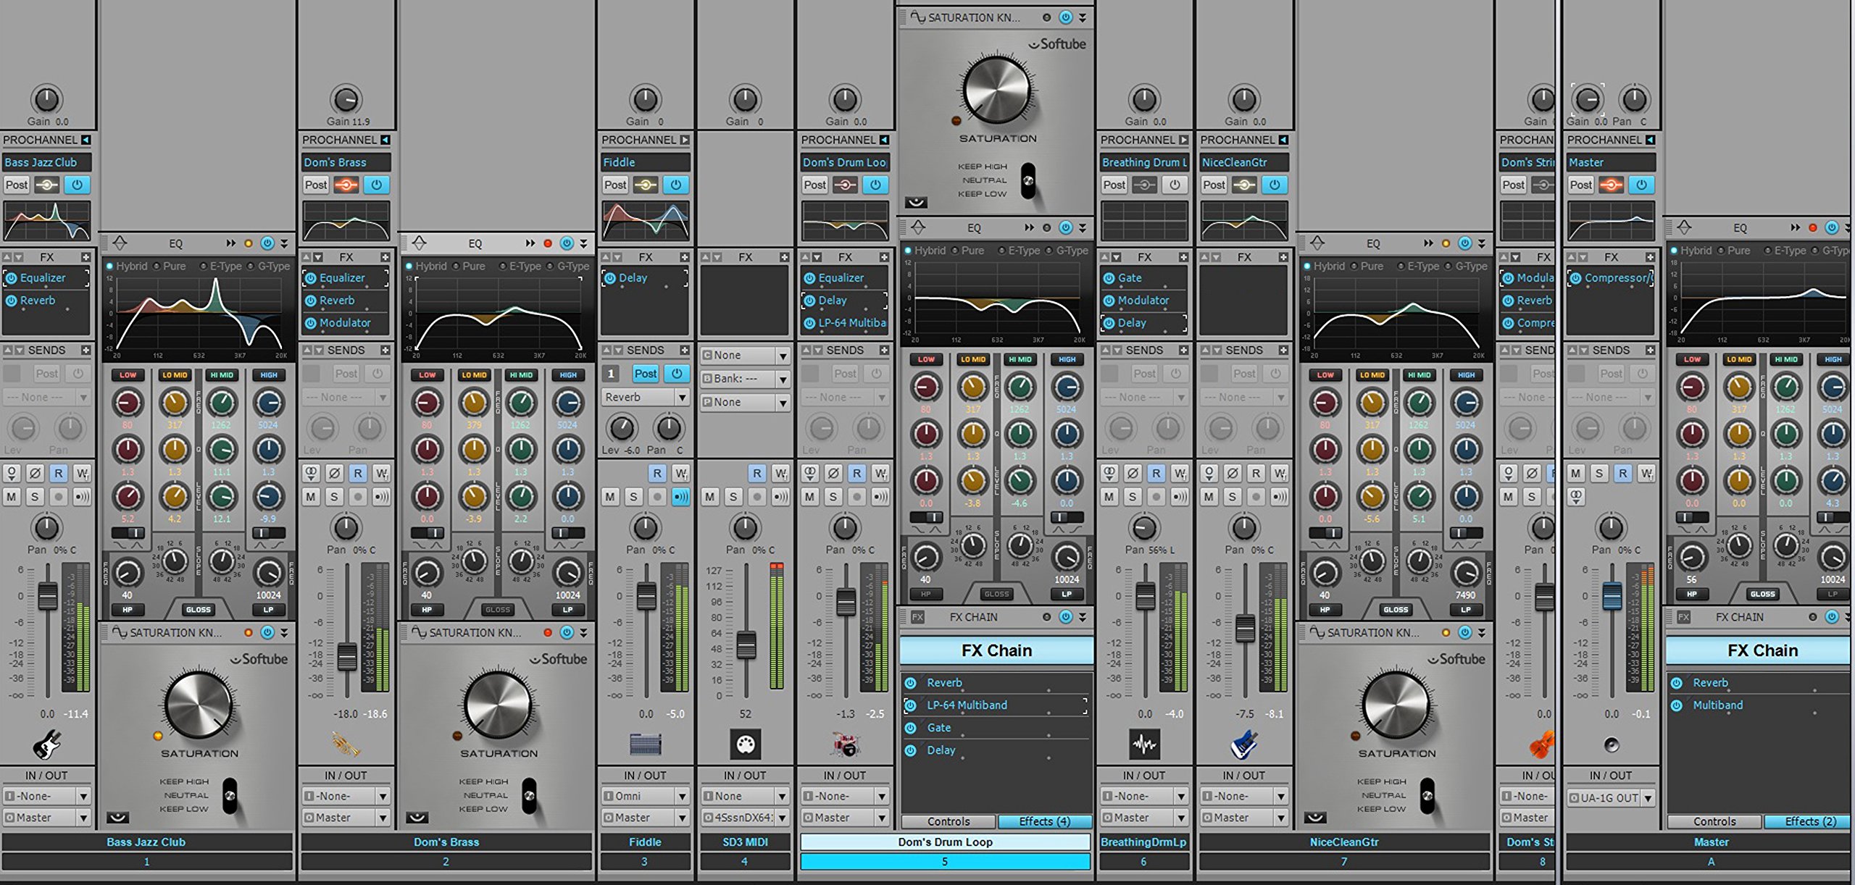Select channel strip number 5
This screenshot has width=1855, height=885.
coord(945,862)
